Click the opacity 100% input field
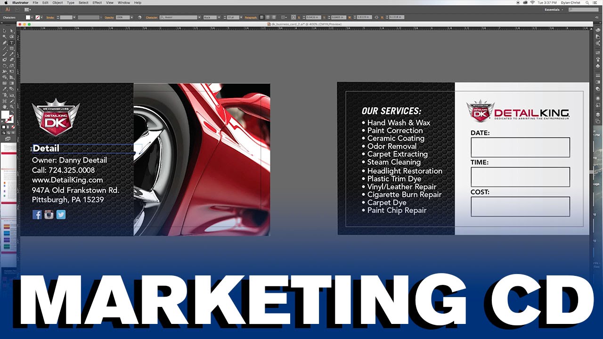 (123, 17)
